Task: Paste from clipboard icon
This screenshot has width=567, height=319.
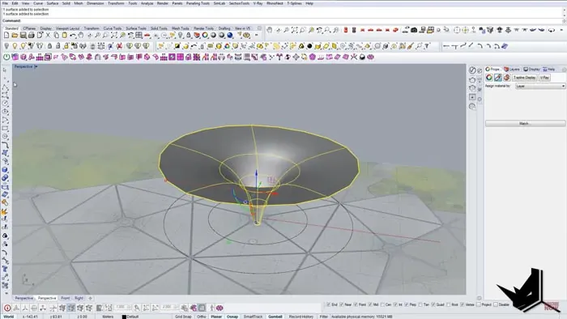Action: (64, 36)
